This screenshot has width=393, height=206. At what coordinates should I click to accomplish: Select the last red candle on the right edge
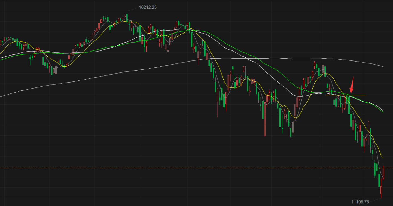click(383, 173)
